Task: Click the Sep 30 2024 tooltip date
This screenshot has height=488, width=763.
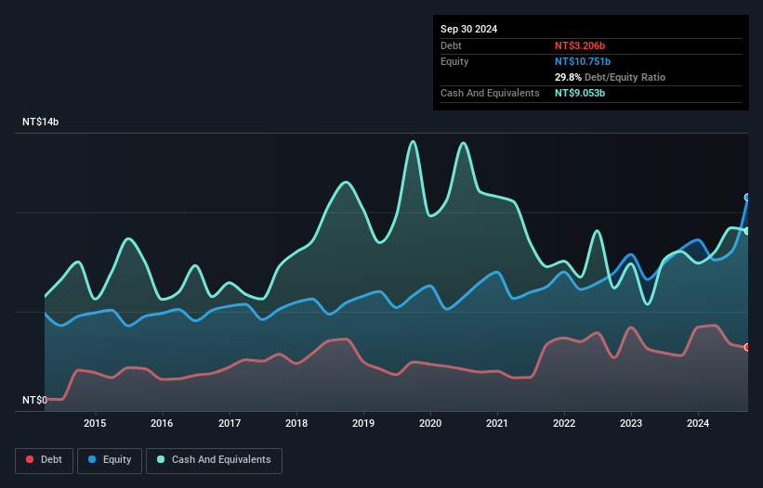Action: click(x=468, y=29)
